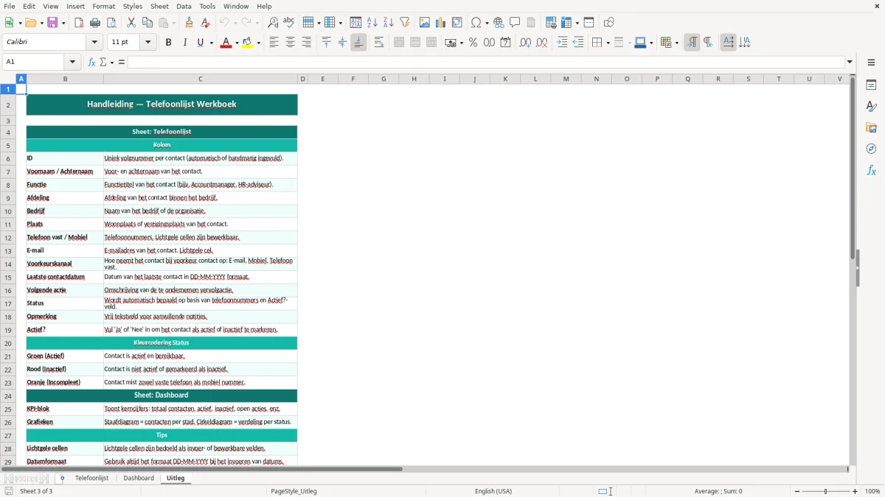
Task: Switch to the Telefoonlijst sheet tab
Action: [91, 478]
